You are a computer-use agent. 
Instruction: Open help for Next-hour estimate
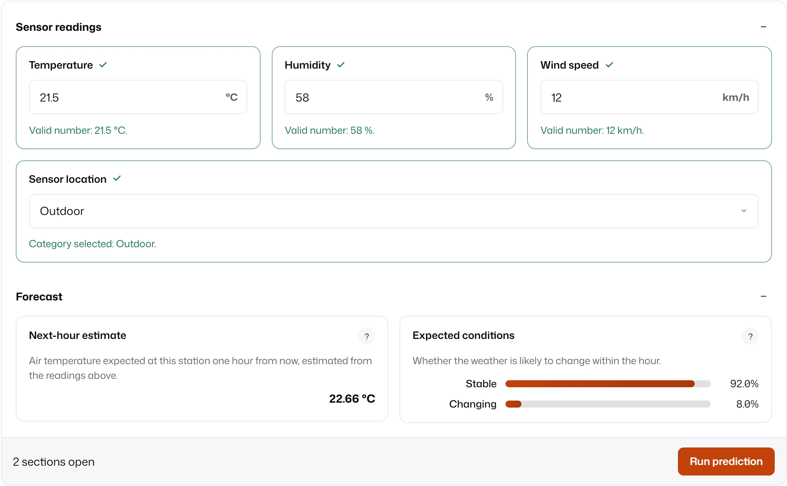[366, 336]
